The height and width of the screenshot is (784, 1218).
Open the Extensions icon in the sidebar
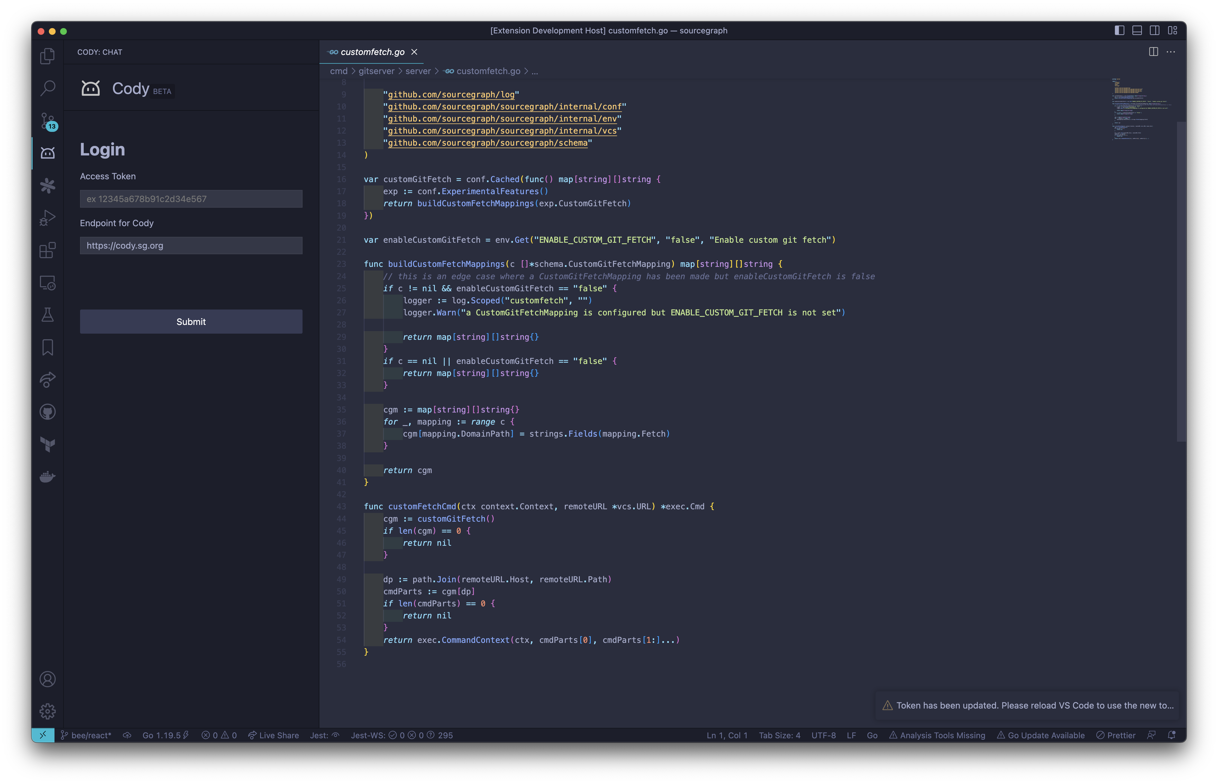coord(47,250)
